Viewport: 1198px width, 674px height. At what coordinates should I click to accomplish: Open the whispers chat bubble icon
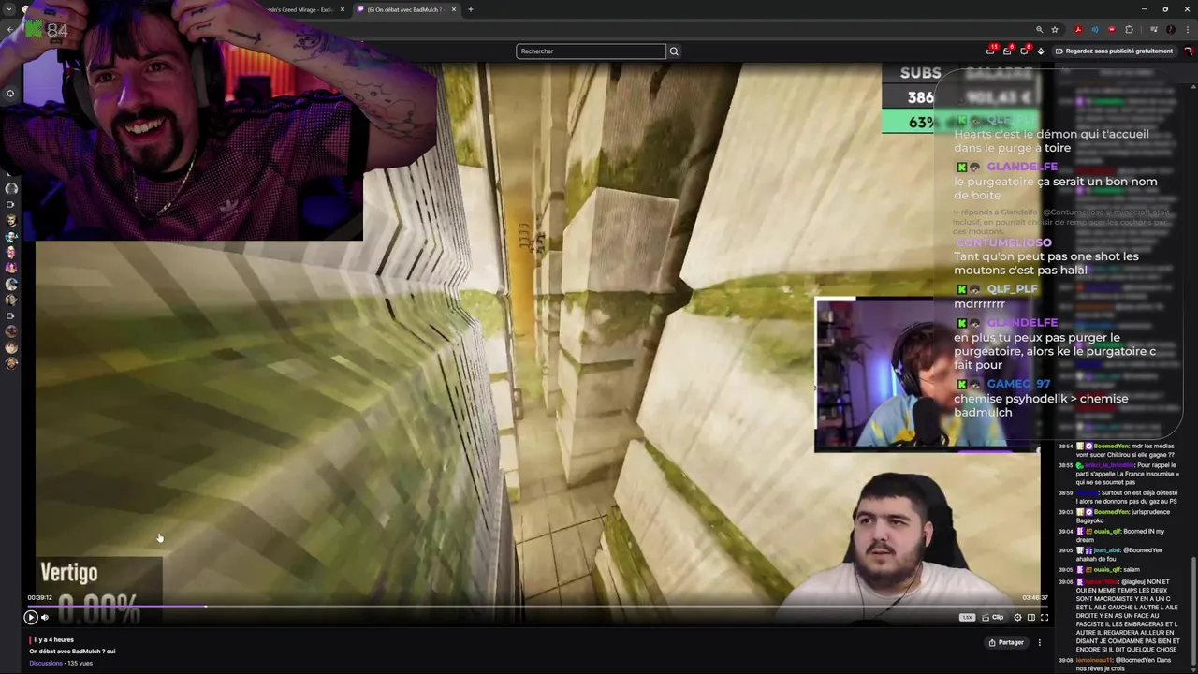pyautogui.click(x=1024, y=51)
